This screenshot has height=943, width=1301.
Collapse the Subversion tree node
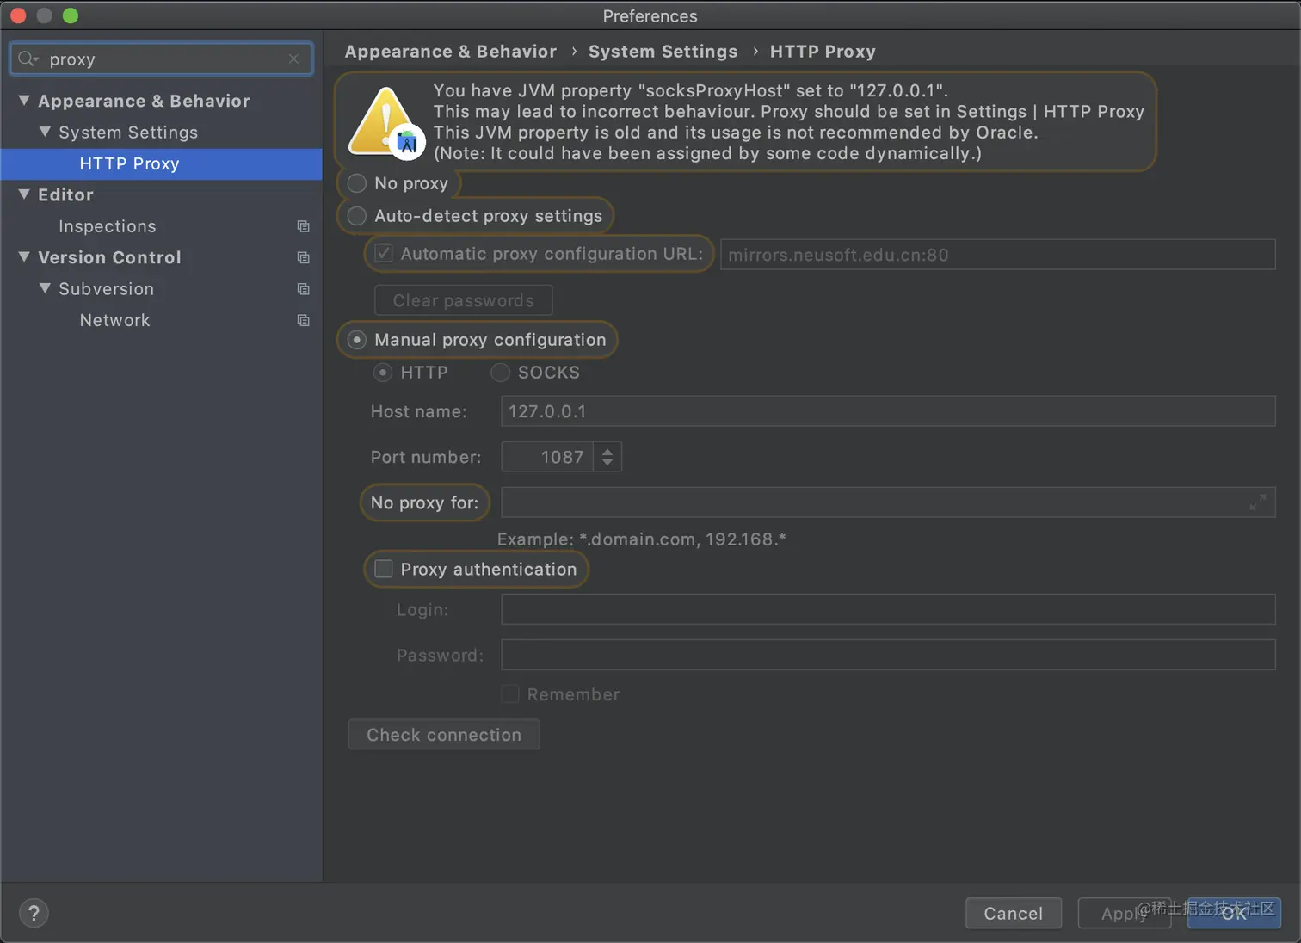tap(45, 288)
